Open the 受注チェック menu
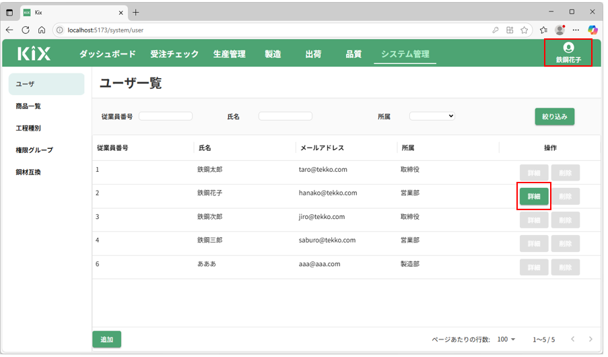The image size is (608, 357). tap(174, 54)
